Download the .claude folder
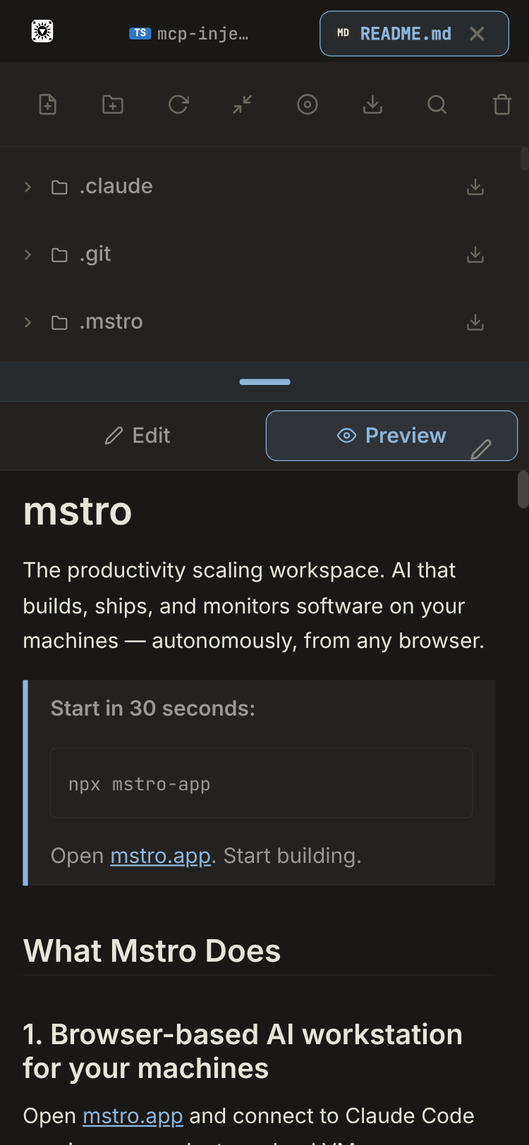Viewport: 529px width, 1145px height. pos(475,187)
